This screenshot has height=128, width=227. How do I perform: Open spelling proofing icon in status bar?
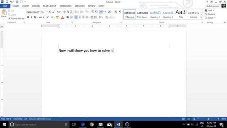coord(26,119)
